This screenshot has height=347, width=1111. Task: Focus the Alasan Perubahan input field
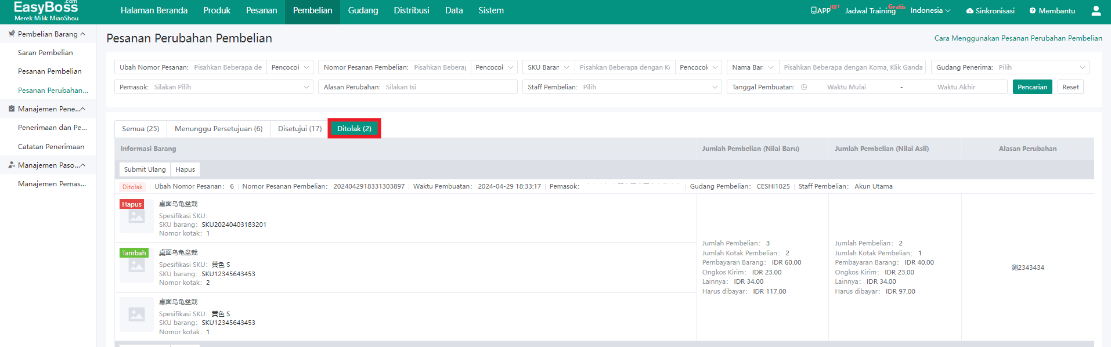(x=449, y=87)
